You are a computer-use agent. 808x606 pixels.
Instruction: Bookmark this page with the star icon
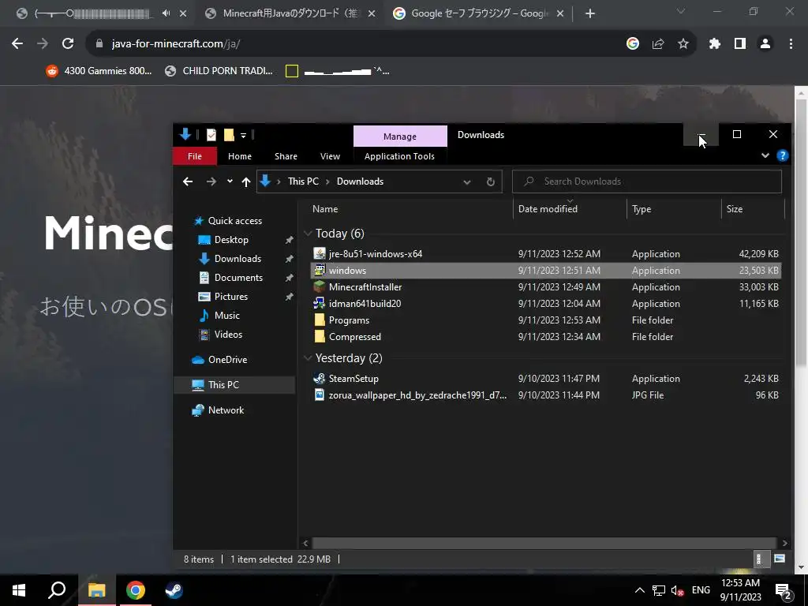tap(683, 44)
